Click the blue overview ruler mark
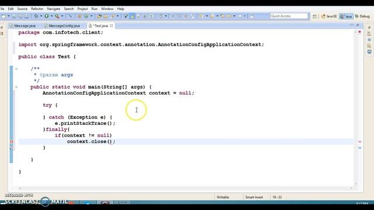The width and height of the screenshot is (374, 210). pyautogui.click(x=360, y=148)
